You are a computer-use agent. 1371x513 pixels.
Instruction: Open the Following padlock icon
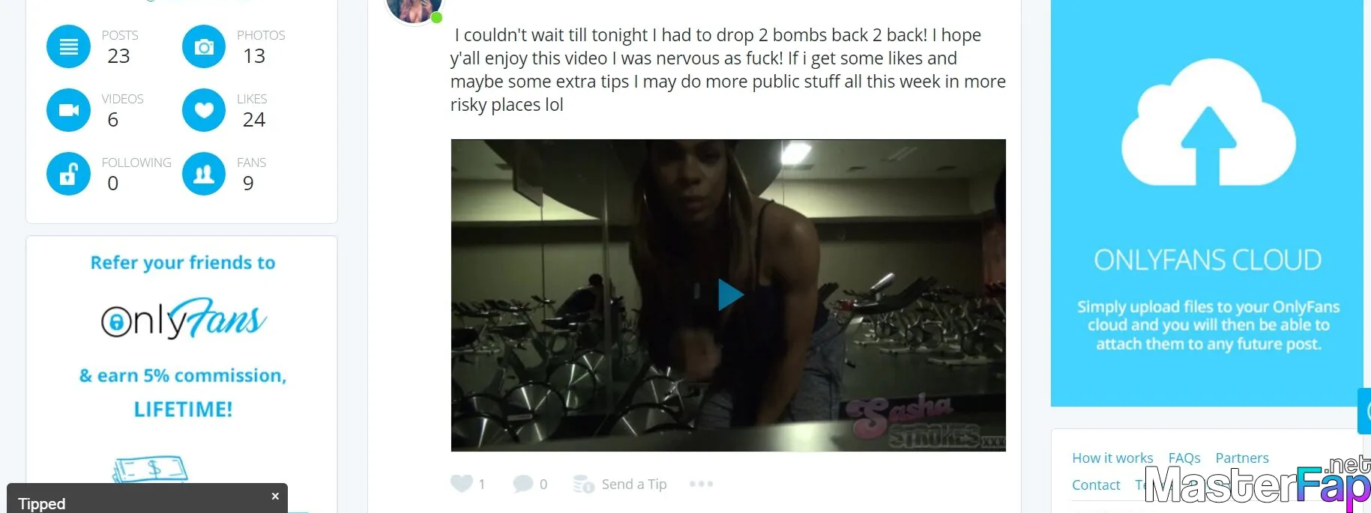68,174
